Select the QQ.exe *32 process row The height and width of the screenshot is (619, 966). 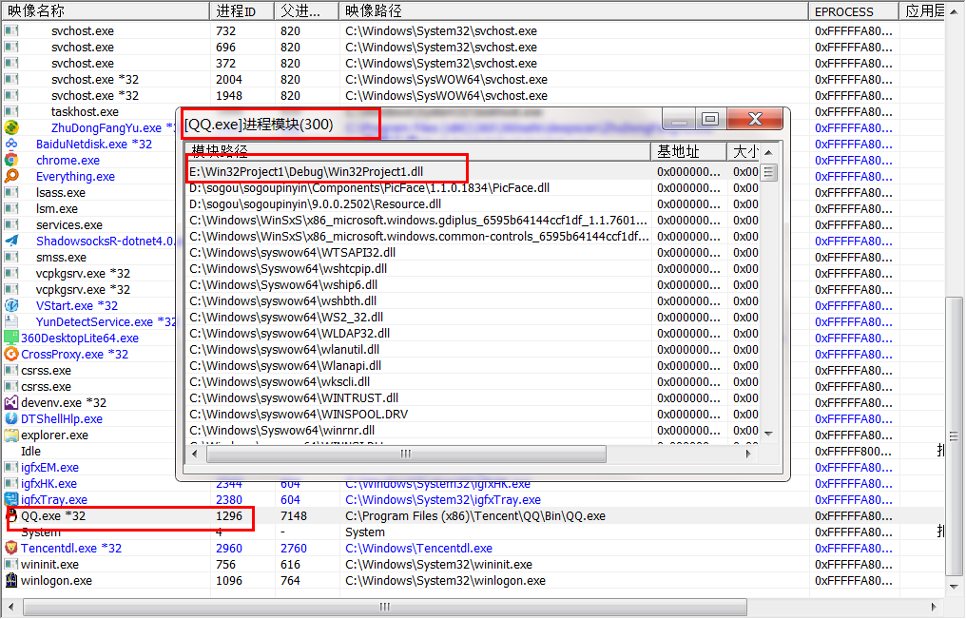473,515
